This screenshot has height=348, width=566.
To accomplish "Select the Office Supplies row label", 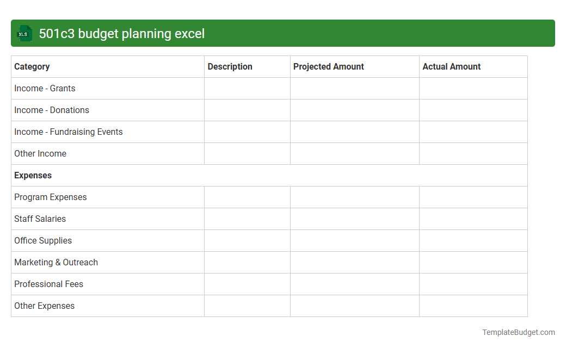I will pyautogui.click(x=43, y=240).
